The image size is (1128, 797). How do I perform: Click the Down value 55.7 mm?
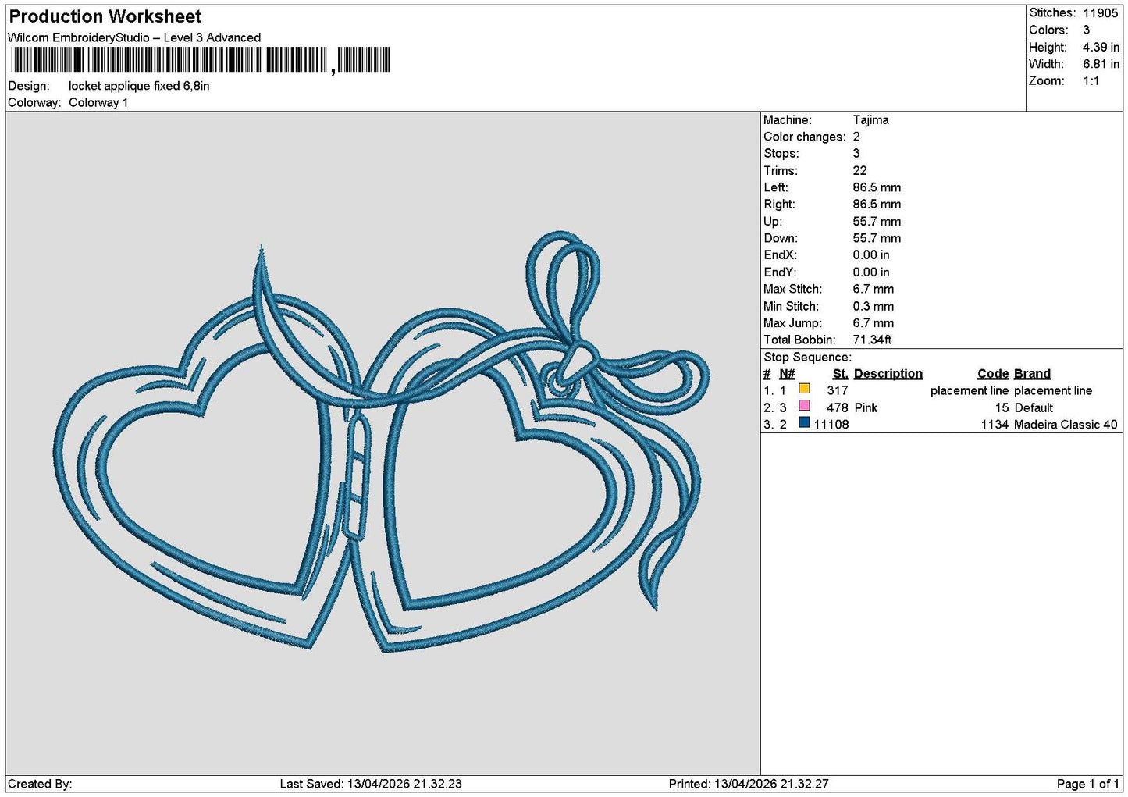coord(877,238)
